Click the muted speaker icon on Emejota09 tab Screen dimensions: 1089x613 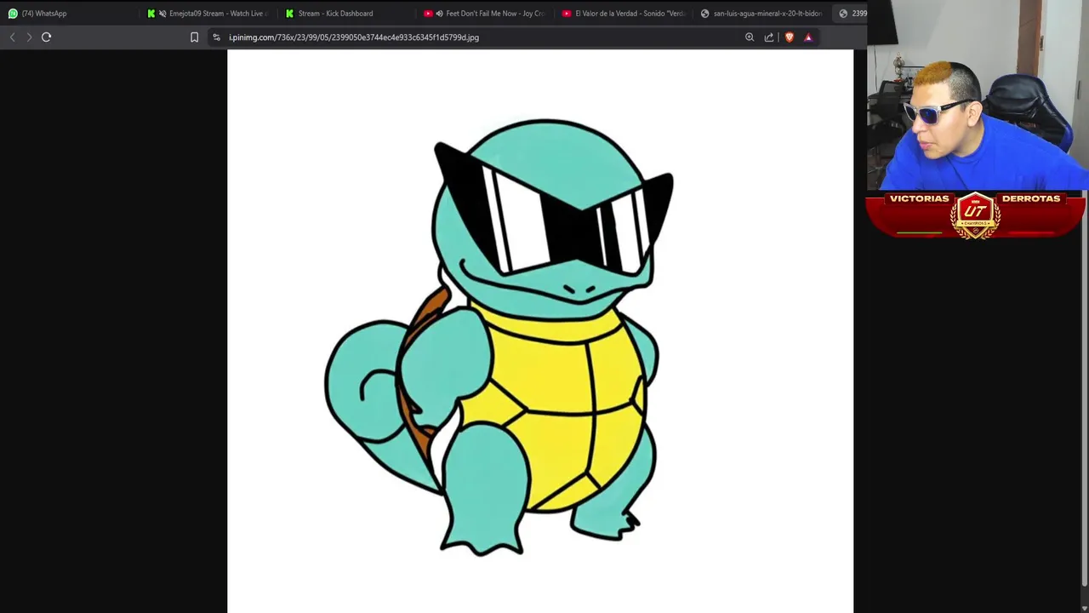click(x=162, y=14)
